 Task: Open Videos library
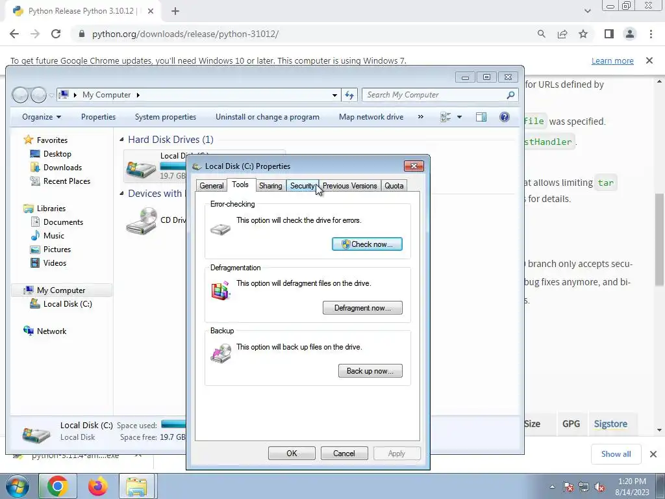click(55, 263)
